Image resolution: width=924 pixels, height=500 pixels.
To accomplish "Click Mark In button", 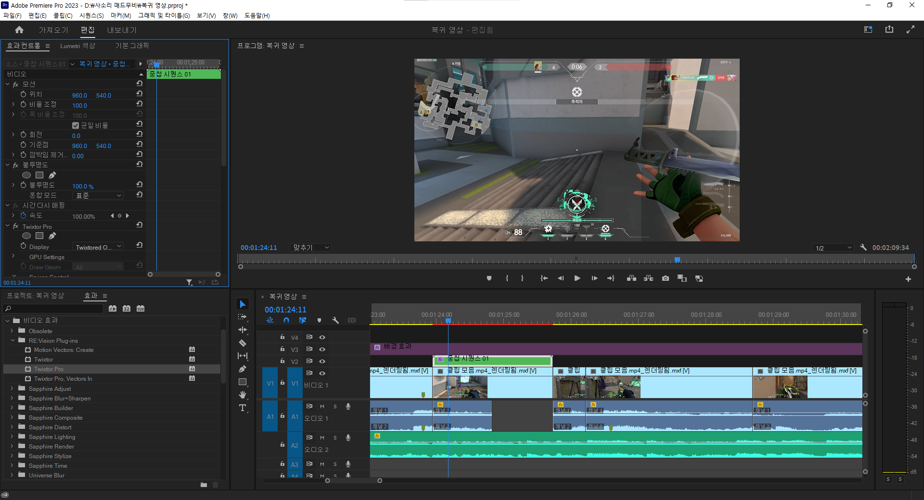I will coord(507,278).
